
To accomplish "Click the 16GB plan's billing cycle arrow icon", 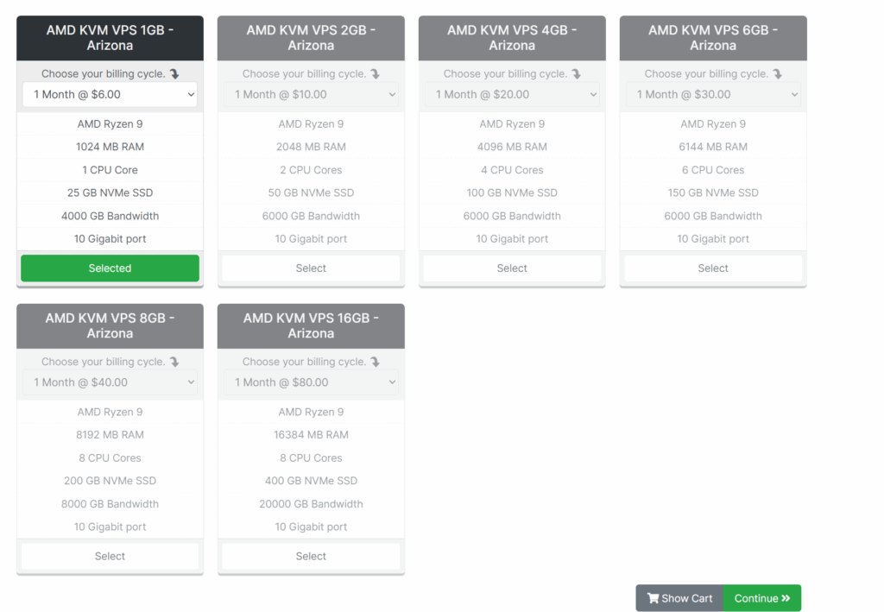I will (x=375, y=362).
